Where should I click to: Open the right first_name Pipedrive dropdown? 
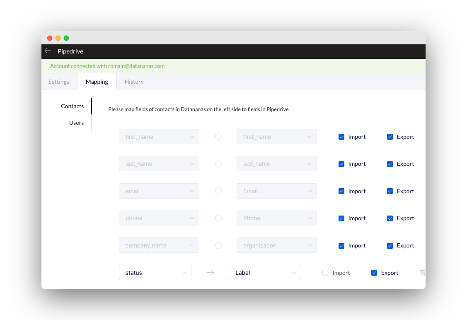(277, 137)
